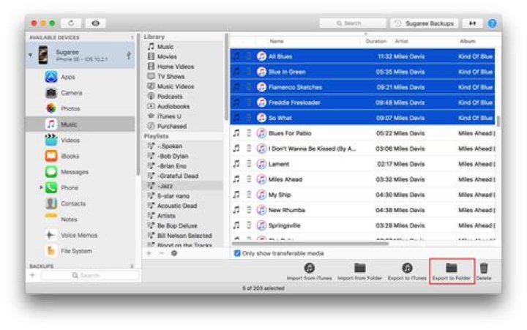
Task: Sort tracks by the Duration column
Action: 375,41
